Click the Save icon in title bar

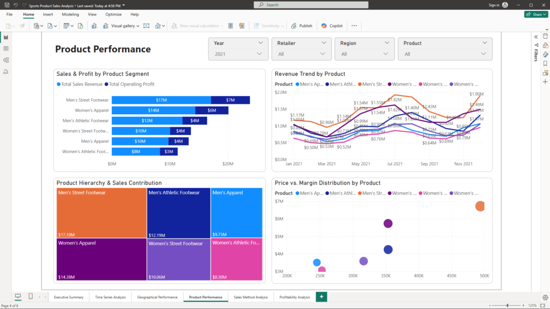6,5
